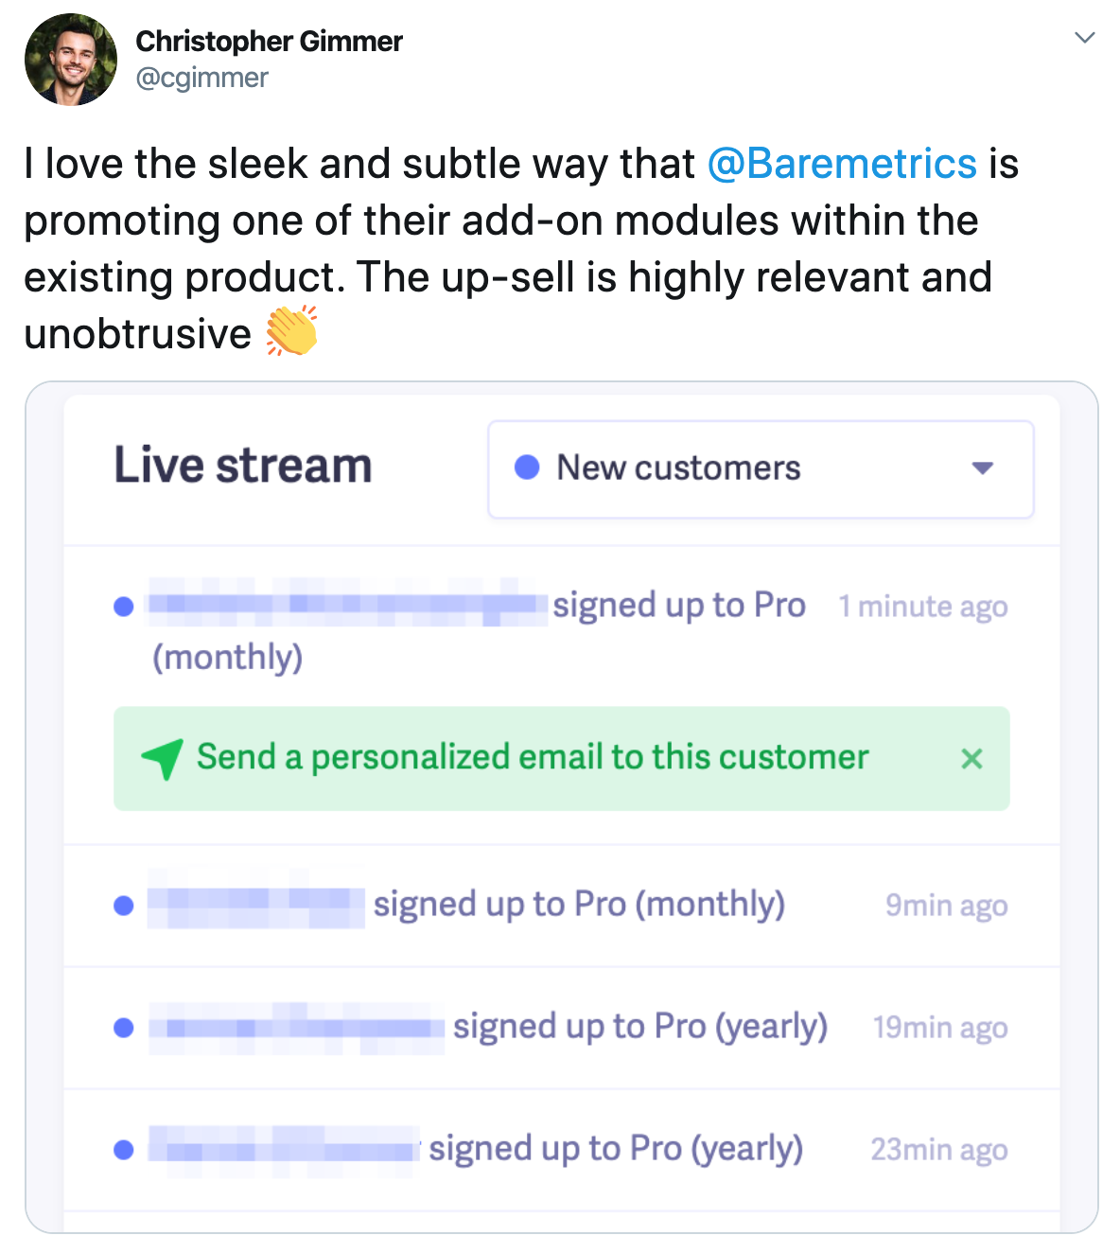
Task: Open the blurred customer from 19min ago
Action: [296, 1028]
